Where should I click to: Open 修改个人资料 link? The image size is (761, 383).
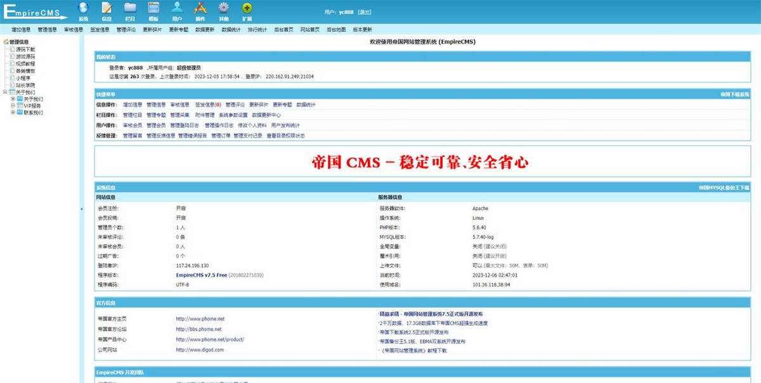pos(252,125)
